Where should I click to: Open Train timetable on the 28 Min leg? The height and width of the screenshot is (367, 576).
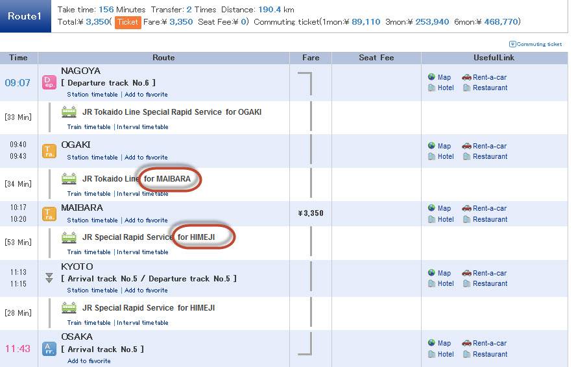click(x=88, y=322)
